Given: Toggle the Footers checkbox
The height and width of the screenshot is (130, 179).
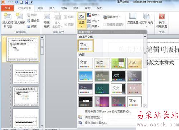Looking at the screenshot, I should pyautogui.click(x=65, y=24).
